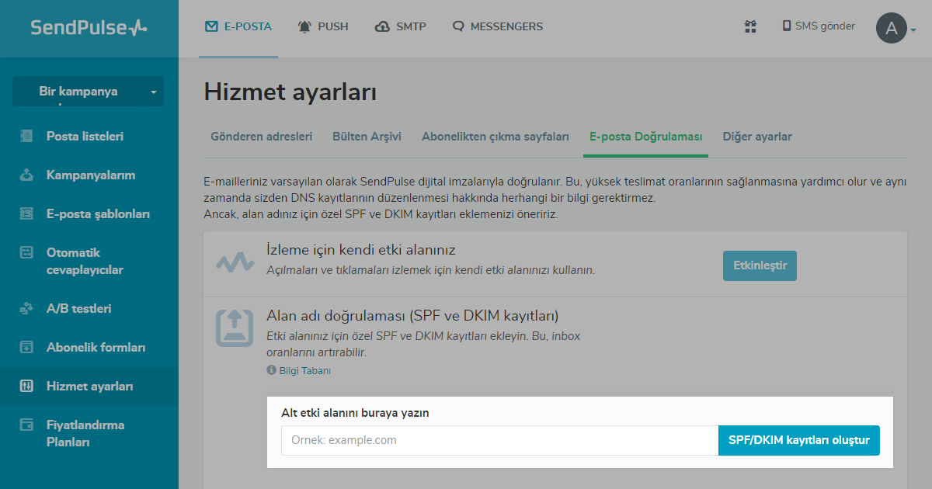Image resolution: width=932 pixels, height=489 pixels.
Task: Click the Etkinleştir button
Action: coord(760,265)
